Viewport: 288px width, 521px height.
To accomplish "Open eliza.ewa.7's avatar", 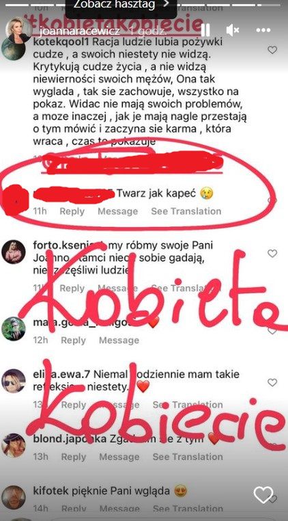I will pyautogui.click(x=13, y=381).
